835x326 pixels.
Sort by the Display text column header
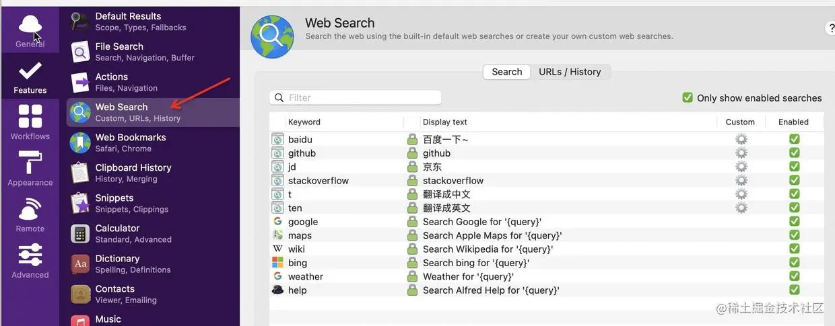pyautogui.click(x=445, y=122)
